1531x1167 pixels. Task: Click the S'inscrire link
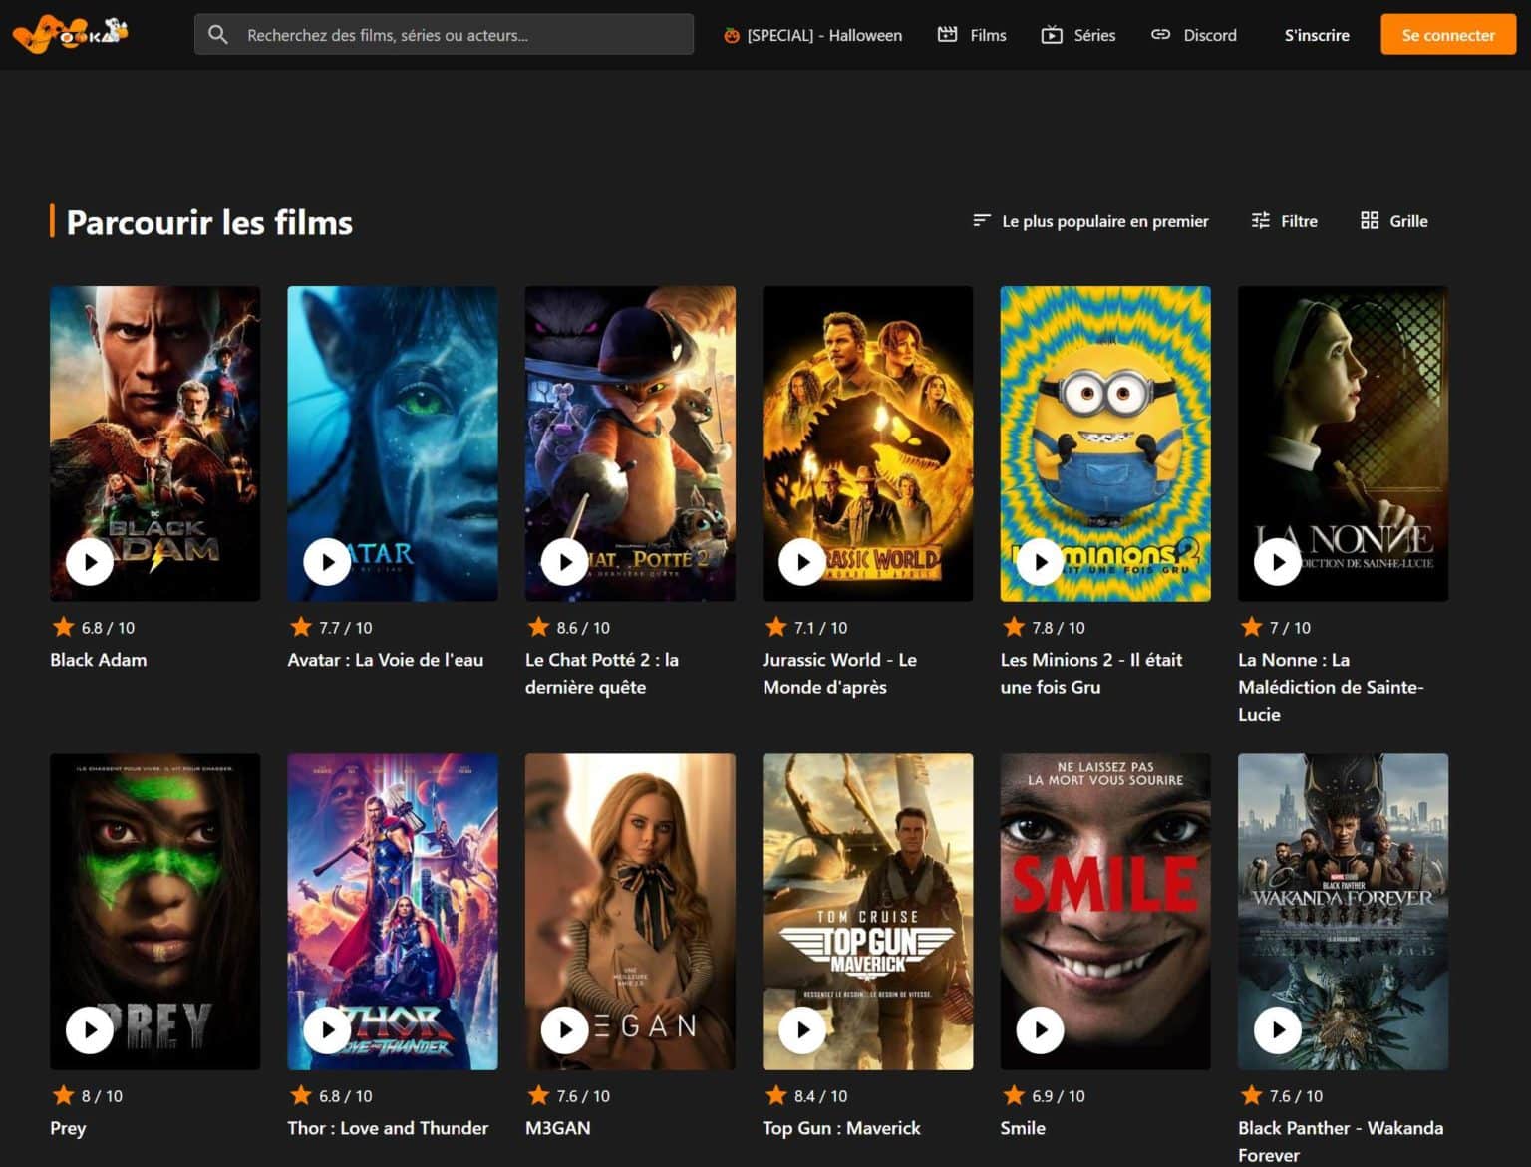pyautogui.click(x=1316, y=35)
